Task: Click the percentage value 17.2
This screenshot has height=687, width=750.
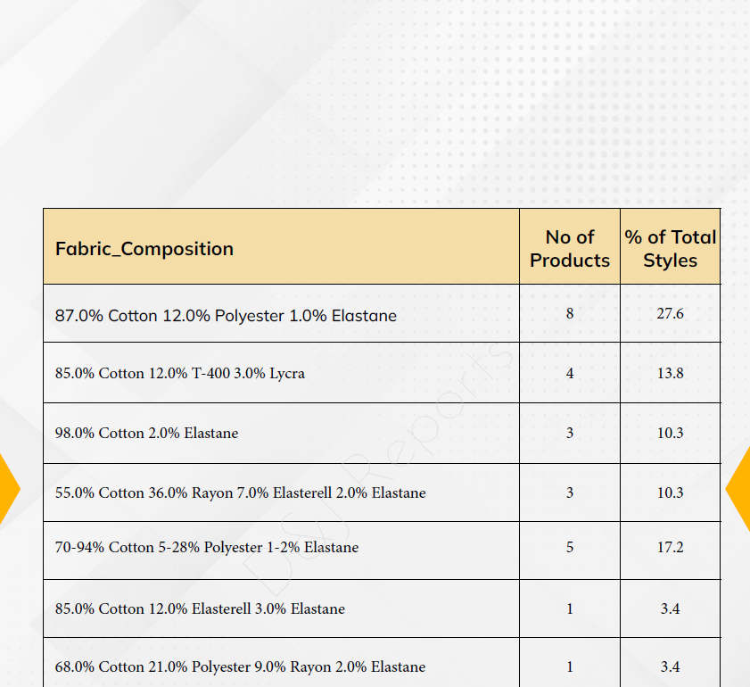Action: click(670, 547)
